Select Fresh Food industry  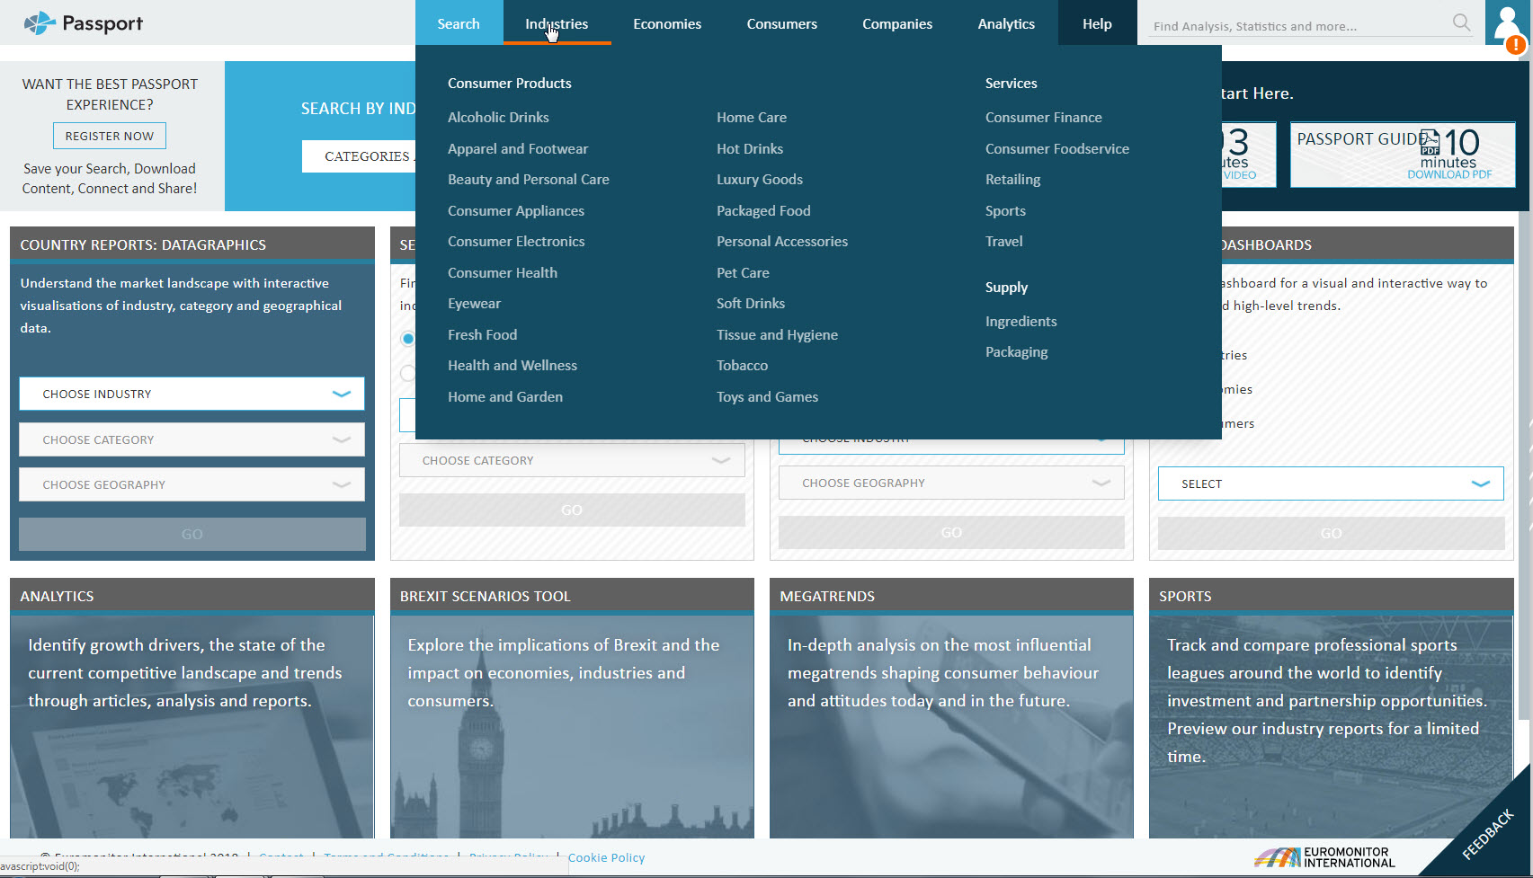[483, 335]
